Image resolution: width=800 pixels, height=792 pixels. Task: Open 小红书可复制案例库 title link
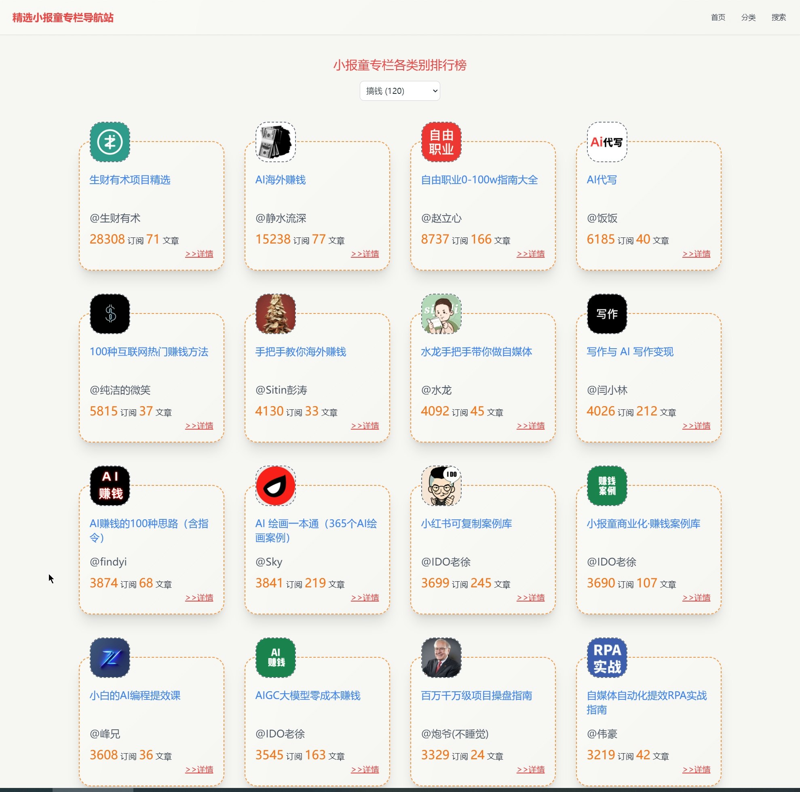coord(466,524)
